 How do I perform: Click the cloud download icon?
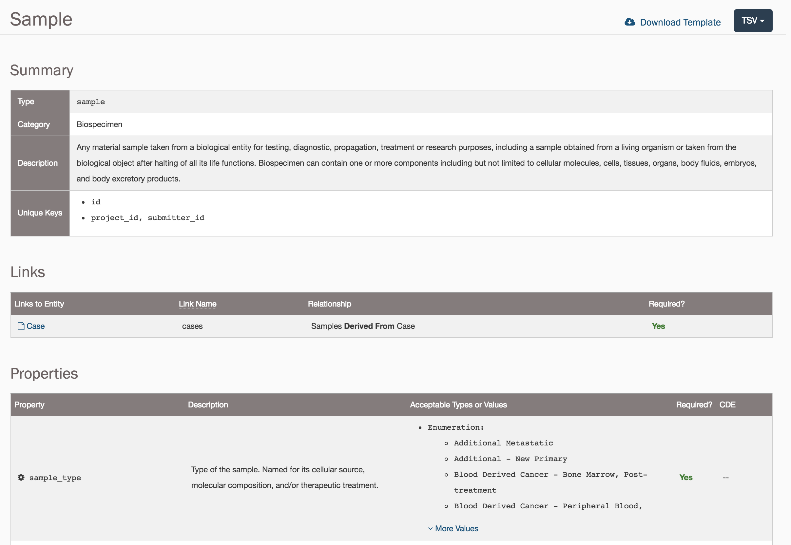pyautogui.click(x=629, y=22)
